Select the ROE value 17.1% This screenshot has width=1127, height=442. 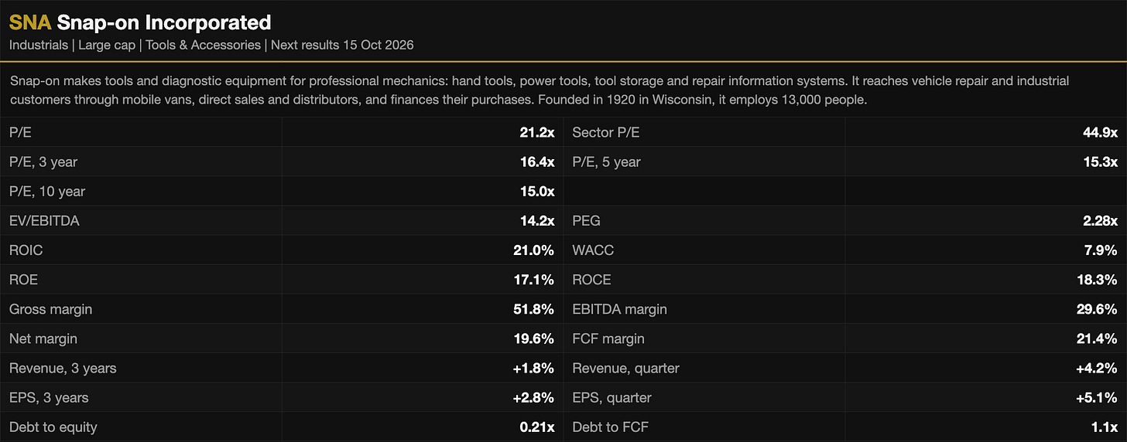pyautogui.click(x=535, y=280)
